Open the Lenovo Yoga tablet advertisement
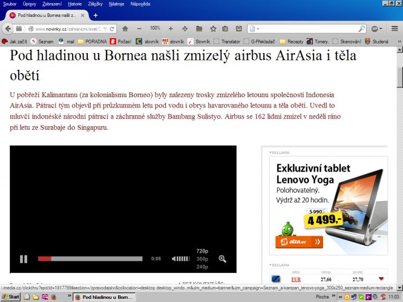Image resolution: width=403 pixels, height=302 pixels. pyautogui.click(x=329, y=205)
